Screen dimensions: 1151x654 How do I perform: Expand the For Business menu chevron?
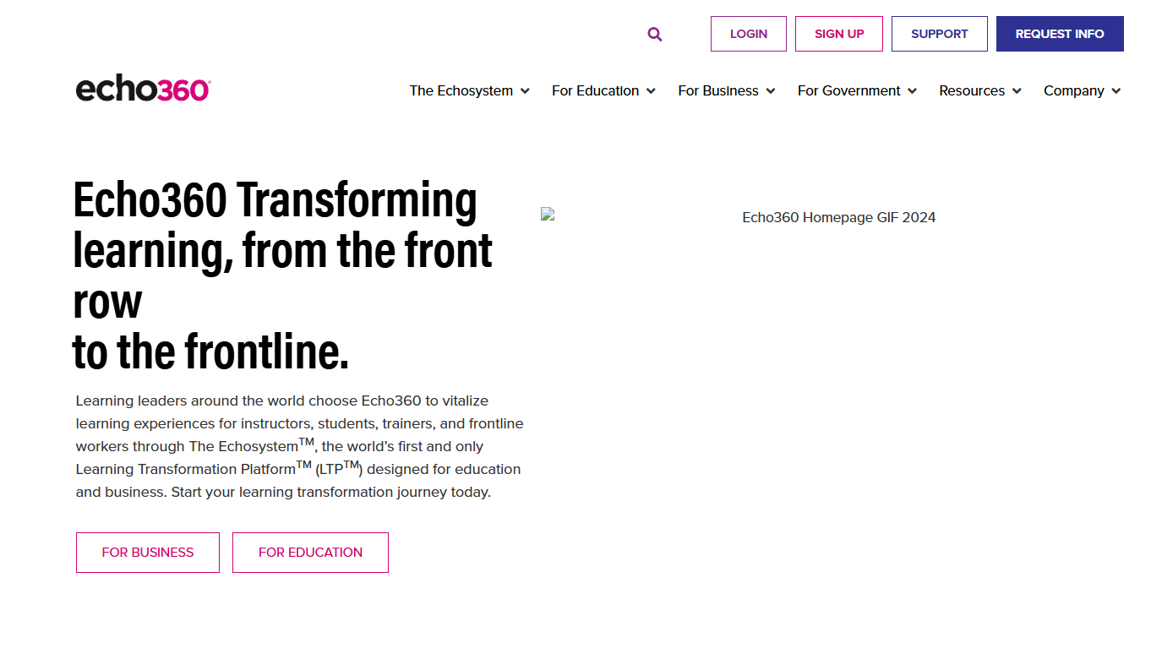771,91
